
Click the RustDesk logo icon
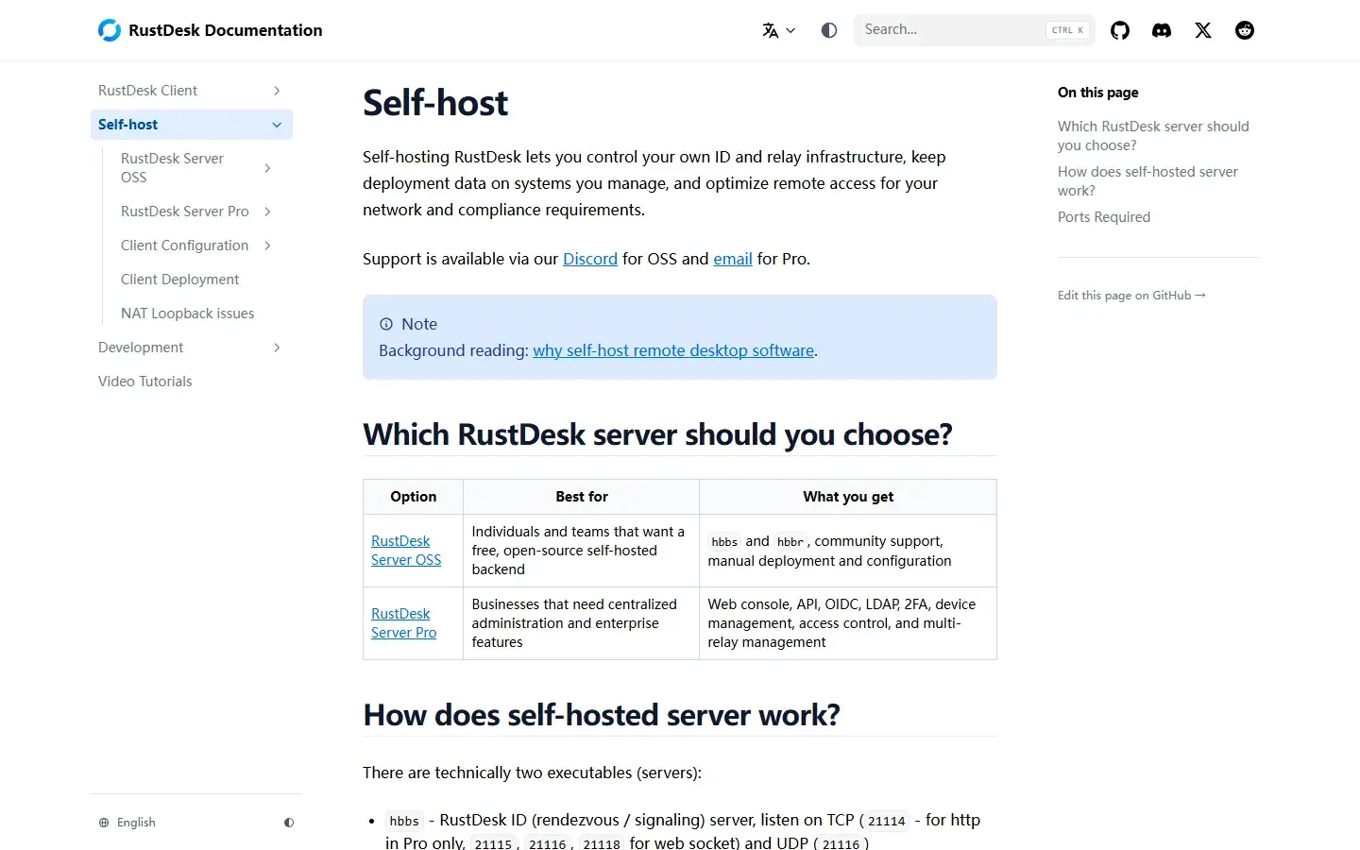[x=110, y=30]
